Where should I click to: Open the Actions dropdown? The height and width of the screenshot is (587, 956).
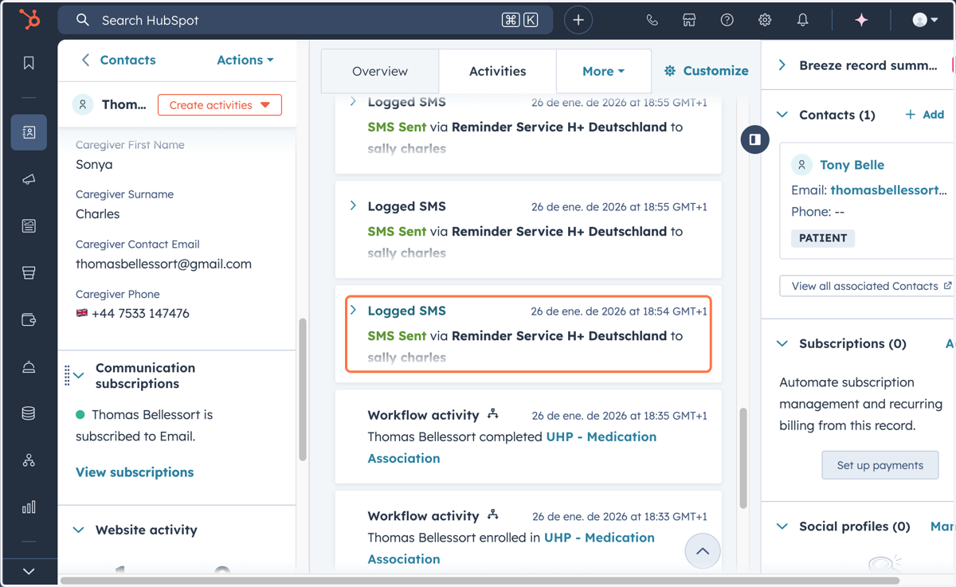point(245,60)
